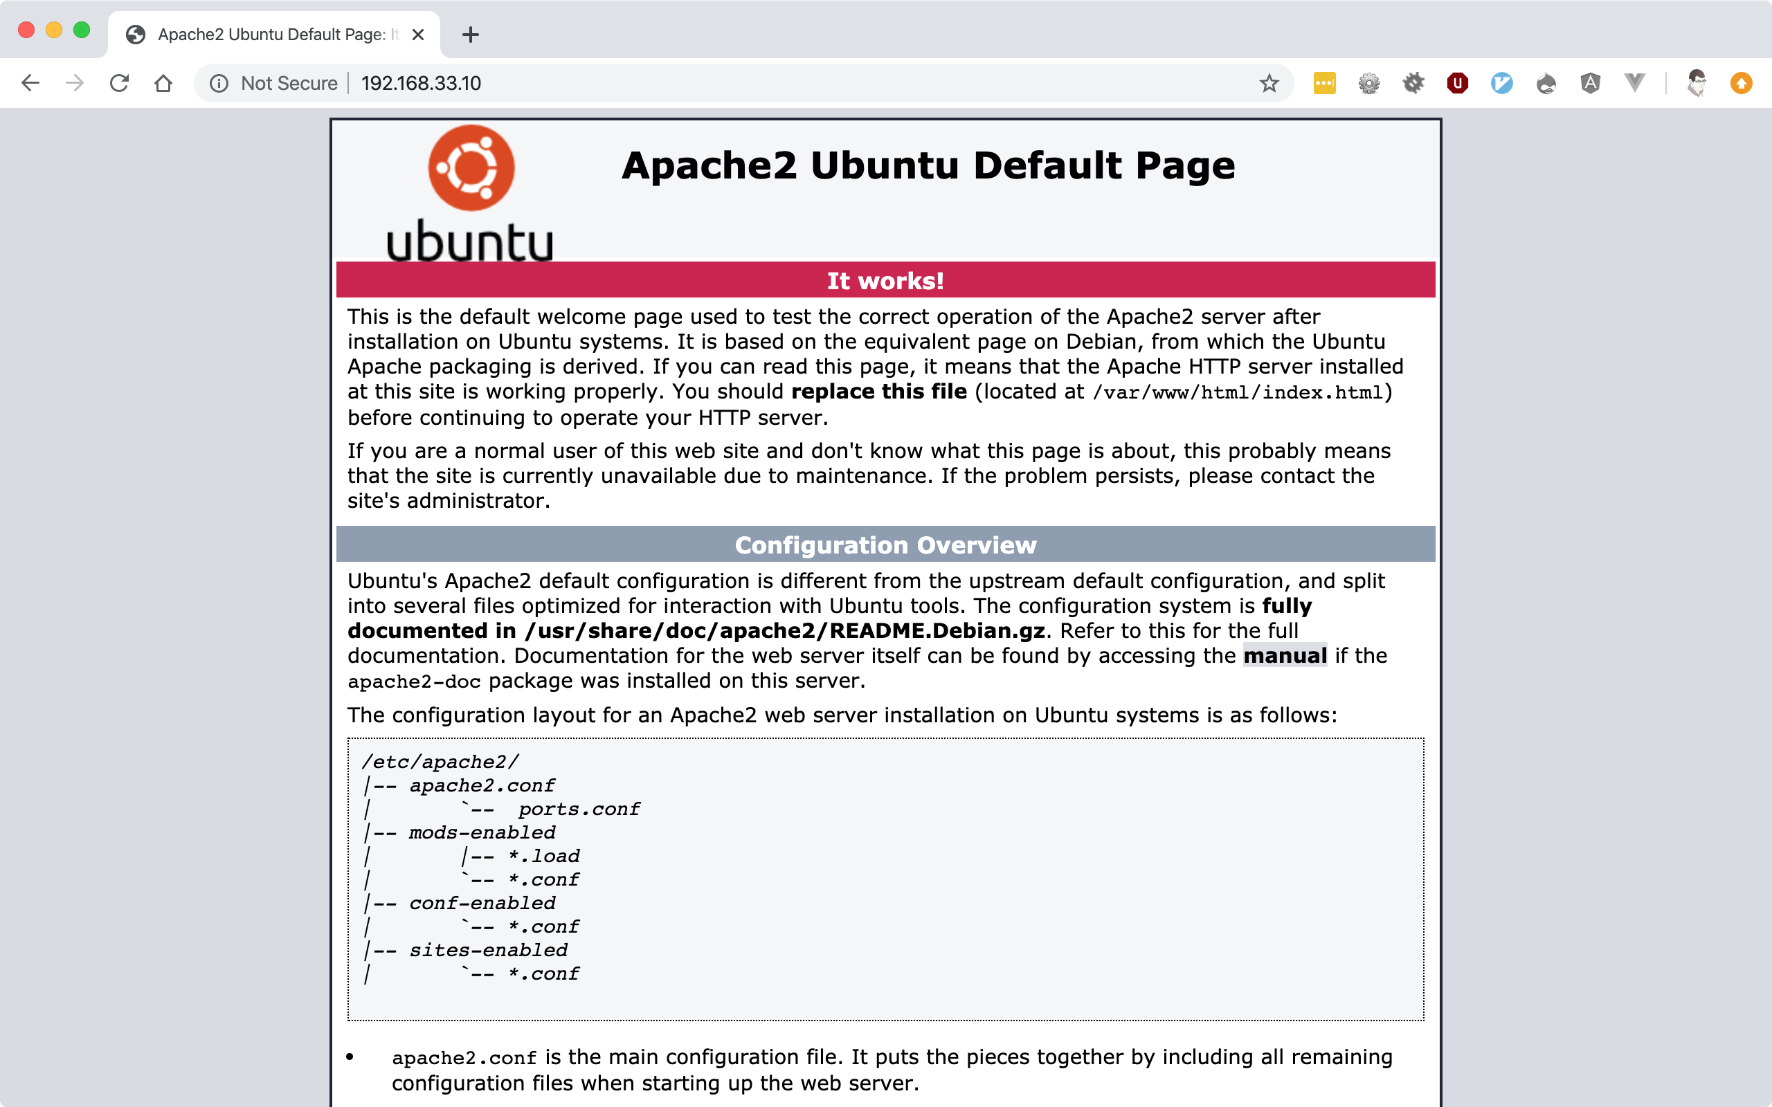Open the uBlock Origin extension

tap(1457, 83)
